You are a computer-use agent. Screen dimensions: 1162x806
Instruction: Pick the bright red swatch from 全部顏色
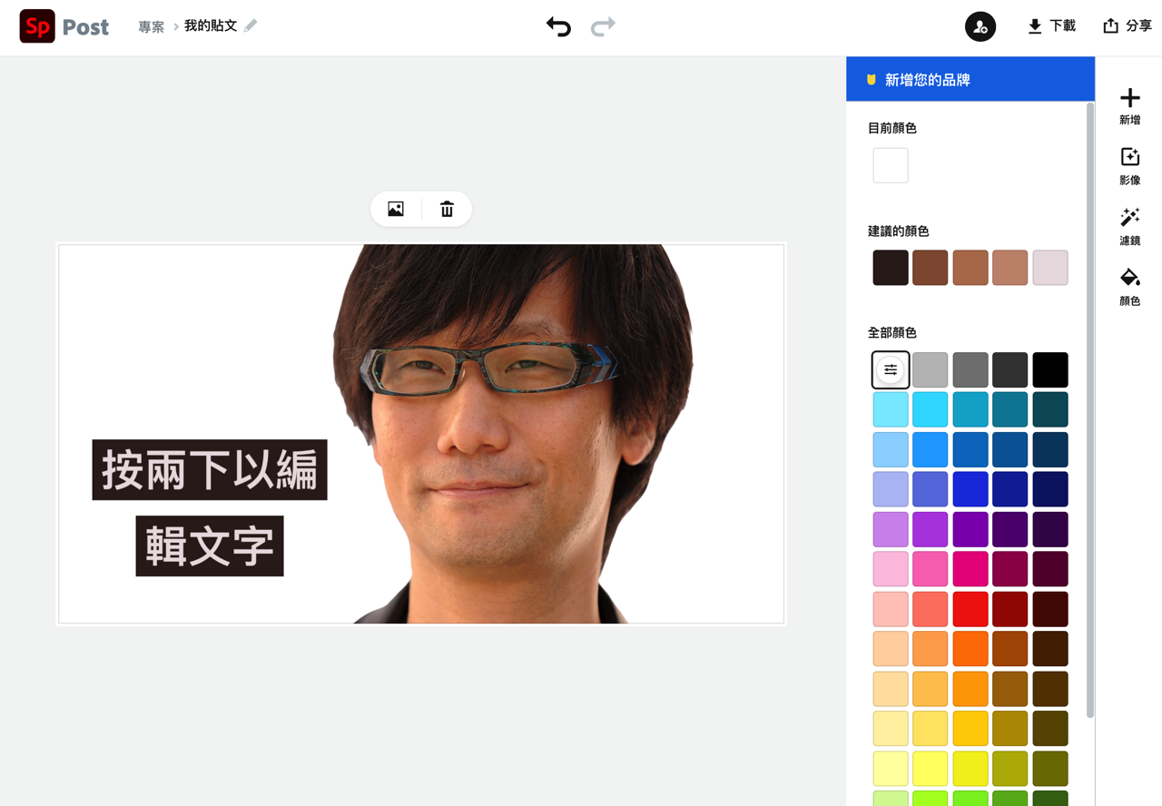pos(970,608)
